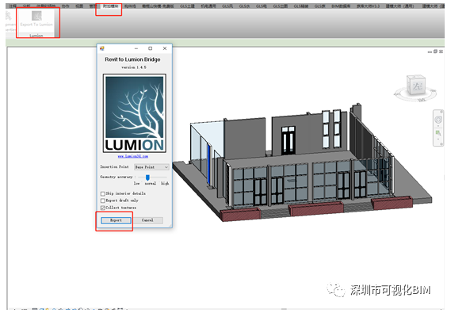Open the 视图 ribbon tab
Screen dimensions: 451x313
(x=79, y=6)
